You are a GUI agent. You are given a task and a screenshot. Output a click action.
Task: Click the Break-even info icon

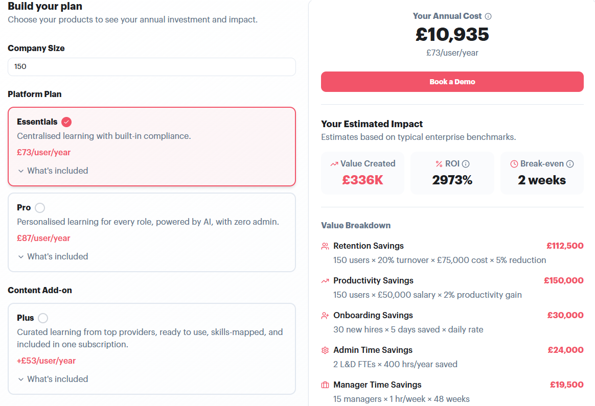point(570,164)
